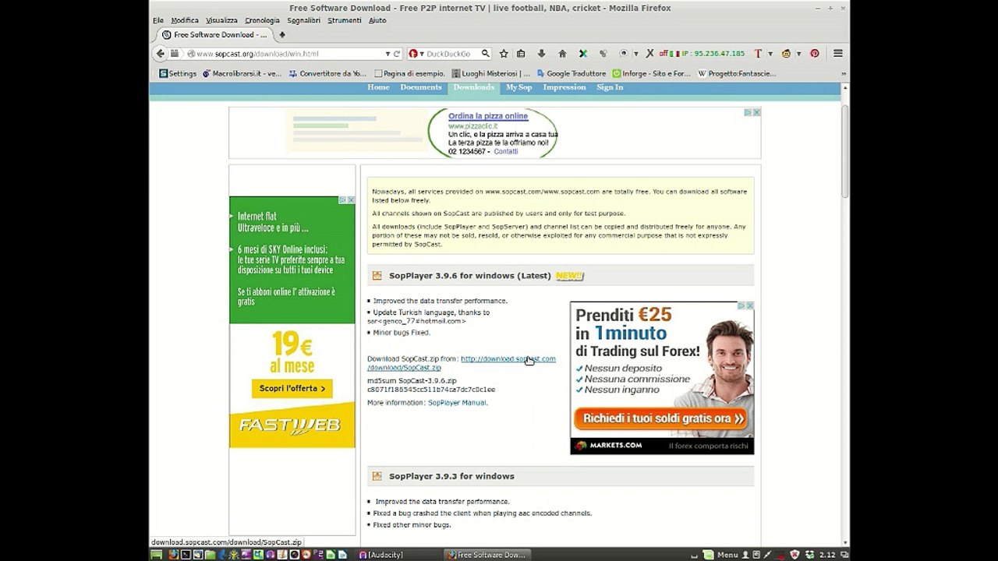Select the Free Software Download tab

pyautogui.click(x=214, y=35)
